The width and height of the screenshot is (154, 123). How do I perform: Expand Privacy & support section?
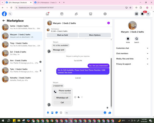click(x=132, y=64)
